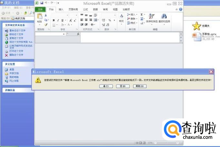
Task: Toggle Align Text Left
Action: tap(82, 20)
